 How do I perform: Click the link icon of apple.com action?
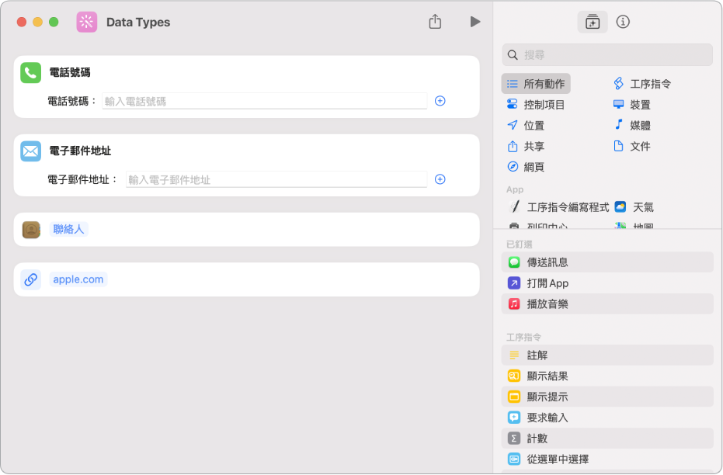31,279
